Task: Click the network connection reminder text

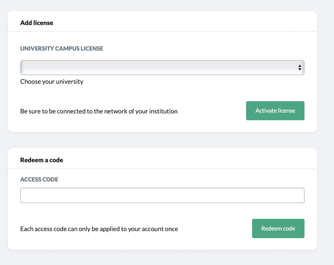Action: 99,111
